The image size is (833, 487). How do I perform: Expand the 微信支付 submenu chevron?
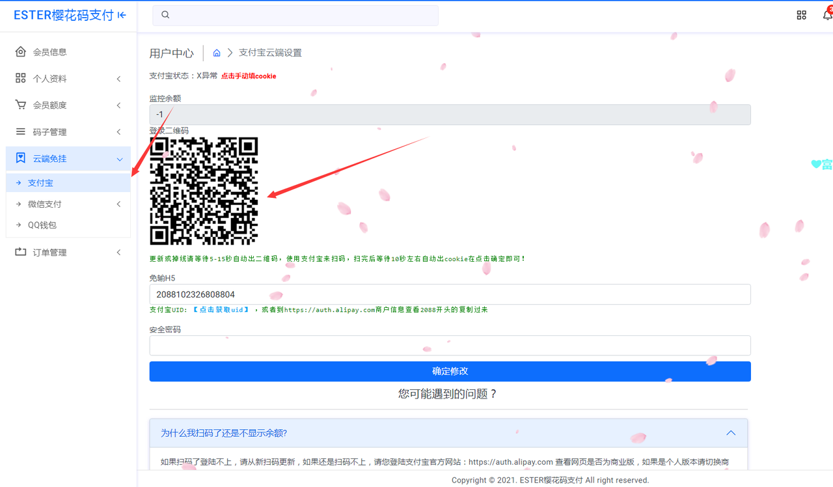pyautogui.click(x=119, y=204)
